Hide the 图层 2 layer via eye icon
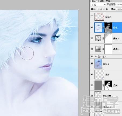Viewport: 122px width, 116px height. [x=92, y=64]
